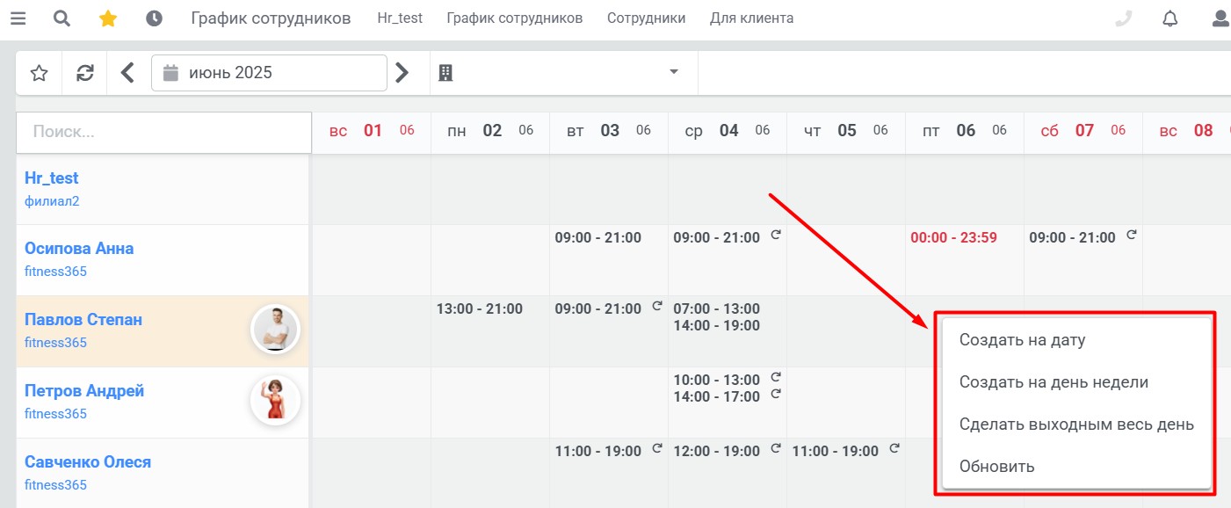Open Петров Андрей avatar picture
The height and width of the screenshot is (508, 1231).
coord(276,402)
